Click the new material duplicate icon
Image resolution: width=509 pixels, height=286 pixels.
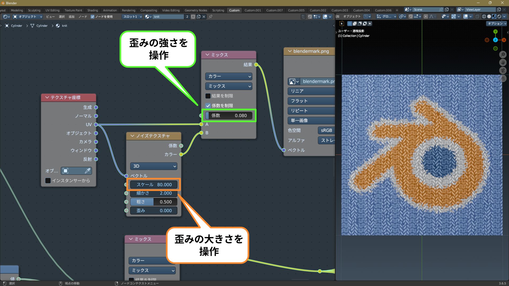[199, 17]
